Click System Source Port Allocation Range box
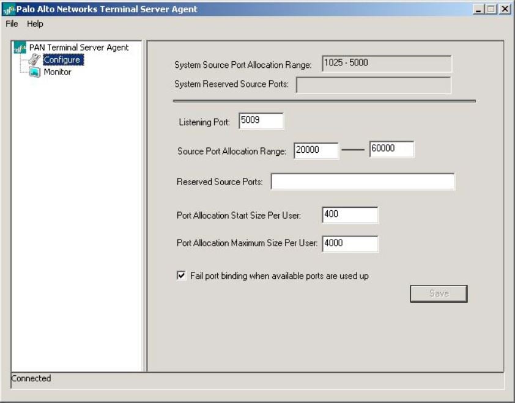This screenshot has width=515, height=404. [387, 64]
